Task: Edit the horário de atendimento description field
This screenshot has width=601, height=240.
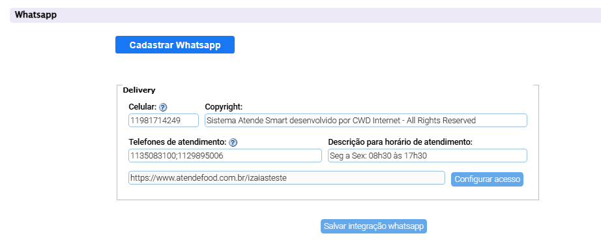Action: 428,156
